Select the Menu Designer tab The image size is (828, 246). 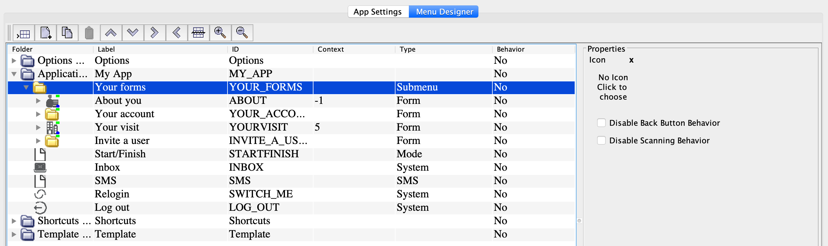pos(444,12)
